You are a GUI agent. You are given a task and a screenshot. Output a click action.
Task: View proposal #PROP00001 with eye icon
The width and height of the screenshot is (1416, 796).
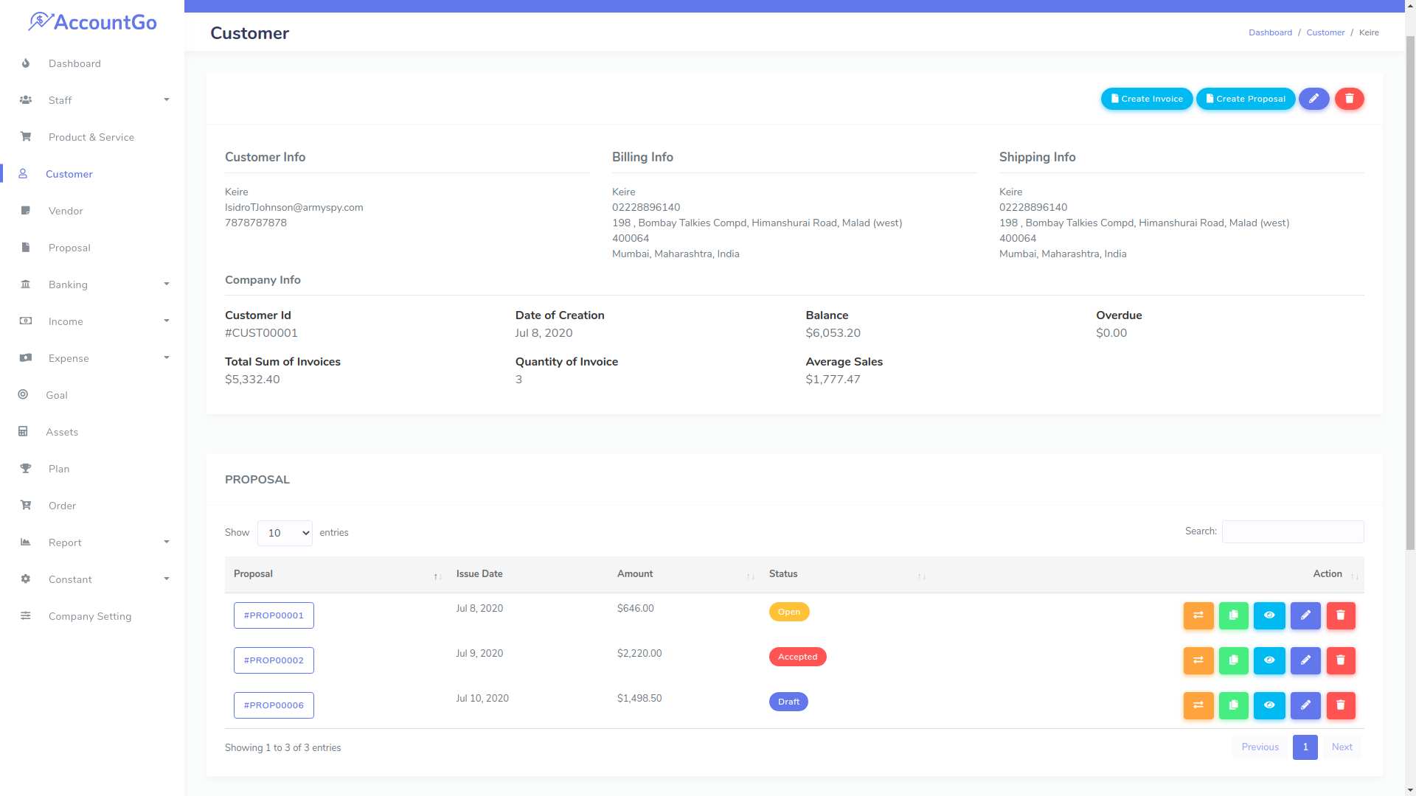pos(1269,616)
